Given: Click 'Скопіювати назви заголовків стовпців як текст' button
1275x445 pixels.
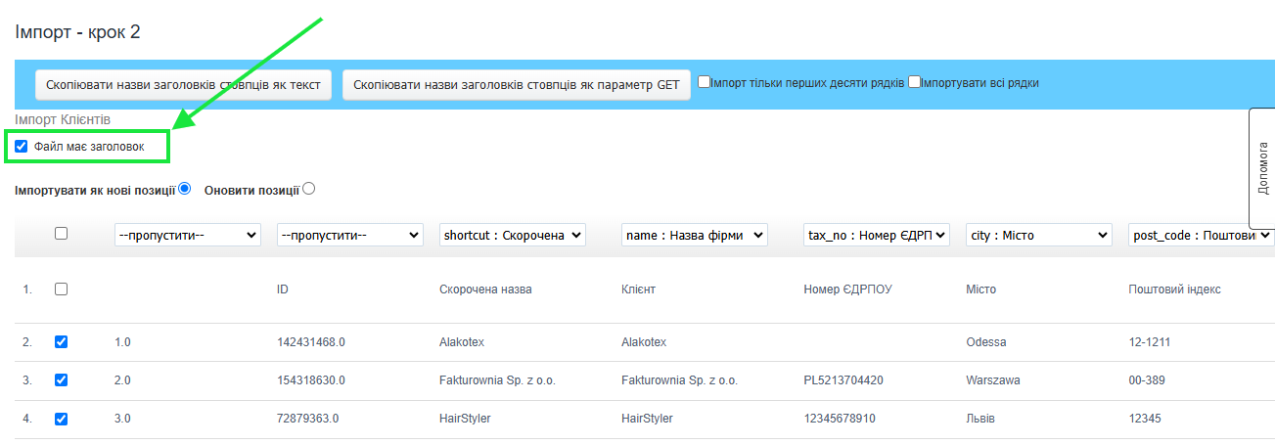Looking at the screenshot, I should pos(184,85).
